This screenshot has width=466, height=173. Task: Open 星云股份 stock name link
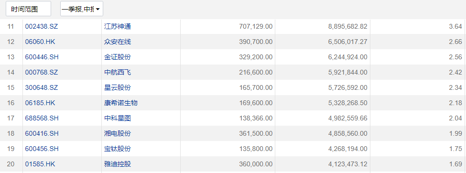tap(118, 87)
